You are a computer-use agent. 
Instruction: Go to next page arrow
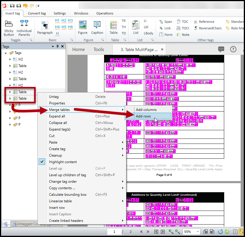pyautogui.click(x=148, y=232)
